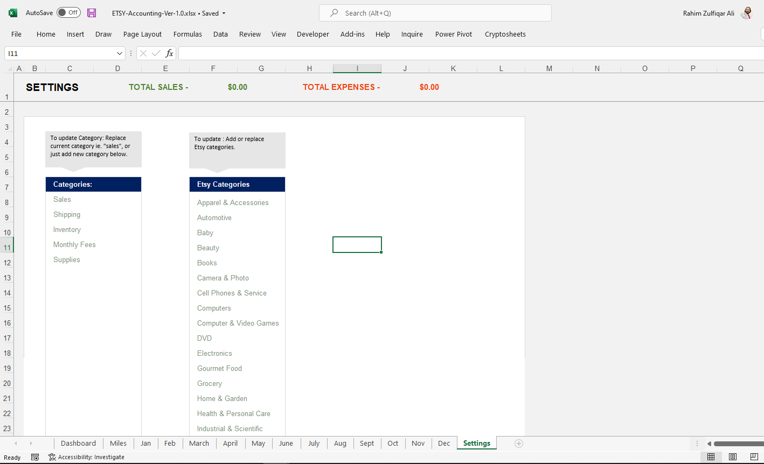Click the Enter checkmark formula icon
This screenshot has height=464, width=764.
click(x=156, y=53)
